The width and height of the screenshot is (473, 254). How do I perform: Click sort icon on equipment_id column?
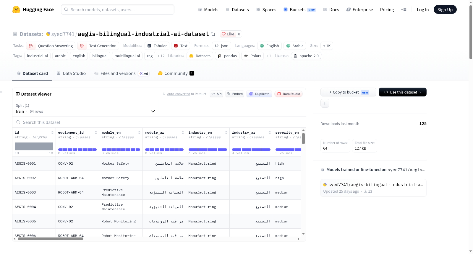point(96,132)
